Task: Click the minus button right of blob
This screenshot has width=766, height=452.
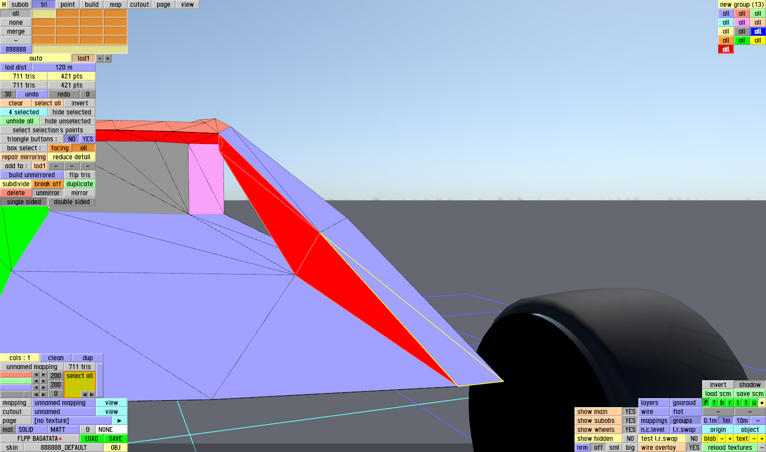Action: coord(722,439)
